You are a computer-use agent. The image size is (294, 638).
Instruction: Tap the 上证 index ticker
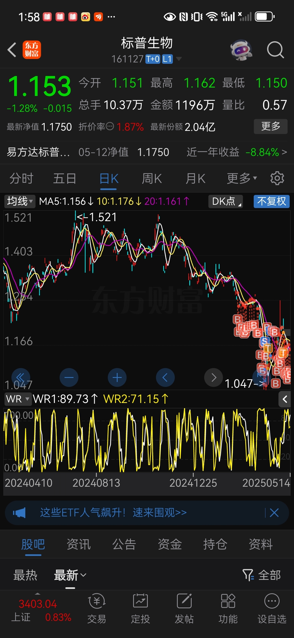pyautogui.click(x=41, y=610)
